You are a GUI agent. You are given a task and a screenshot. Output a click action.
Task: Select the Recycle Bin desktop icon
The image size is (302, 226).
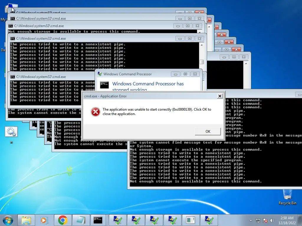point(287,197)
